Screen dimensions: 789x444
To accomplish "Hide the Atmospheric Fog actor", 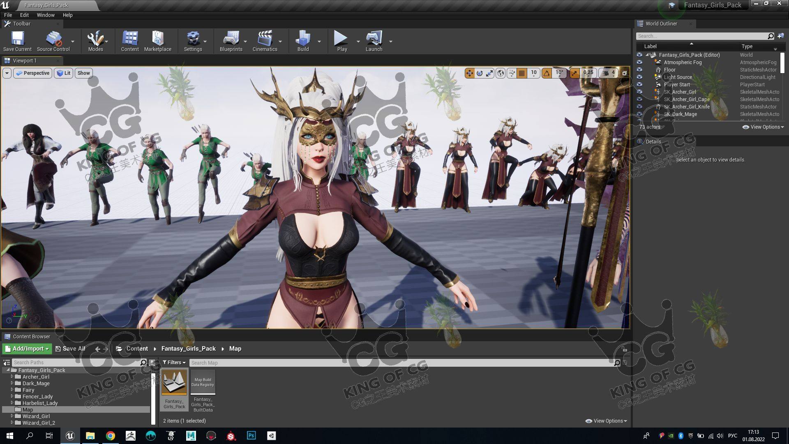I will [639, 62].
